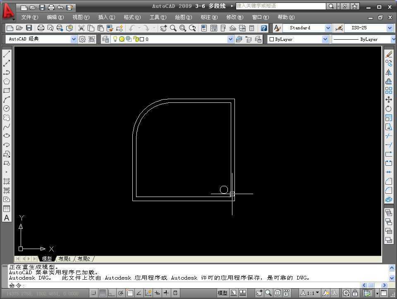Select the Chamfer tool

pos(389,181)
